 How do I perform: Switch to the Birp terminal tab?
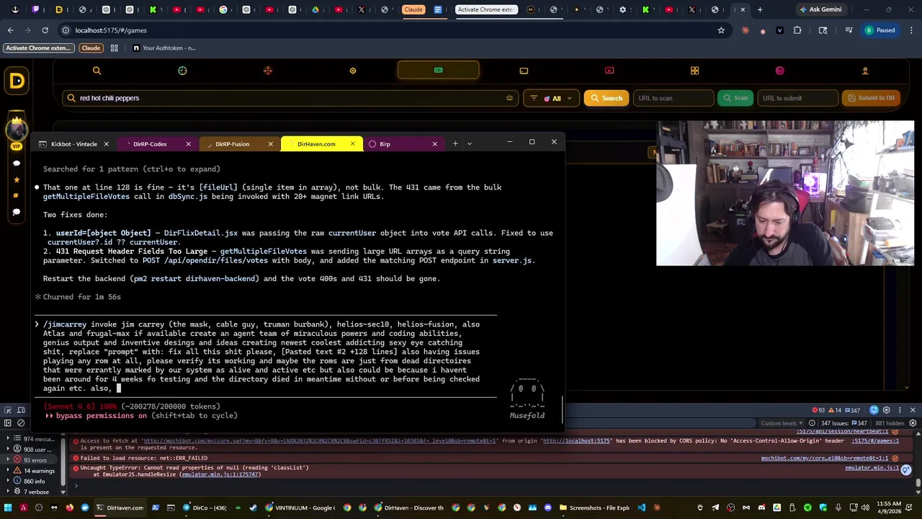tap(385, 144)
